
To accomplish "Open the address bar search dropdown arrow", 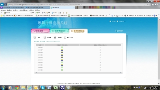I will click(x=147, y=5).
